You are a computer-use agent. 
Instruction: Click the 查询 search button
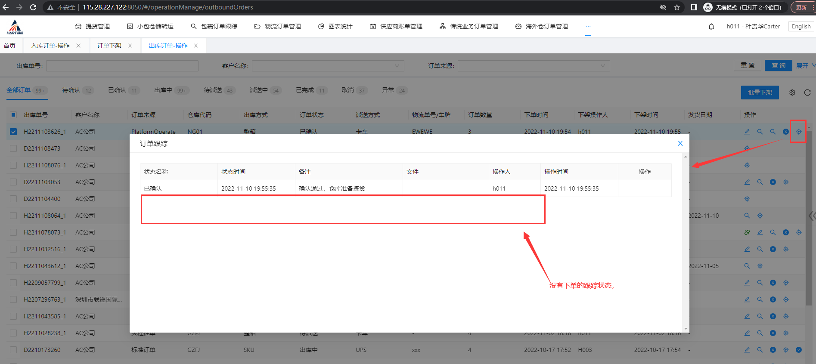[778, 65]
